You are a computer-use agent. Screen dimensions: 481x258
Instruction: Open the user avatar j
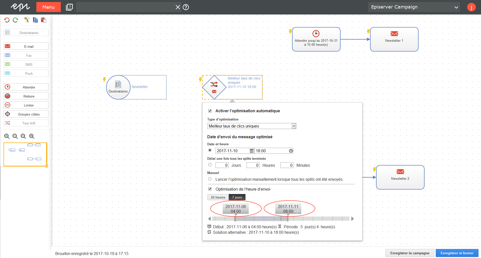point(471,7)
